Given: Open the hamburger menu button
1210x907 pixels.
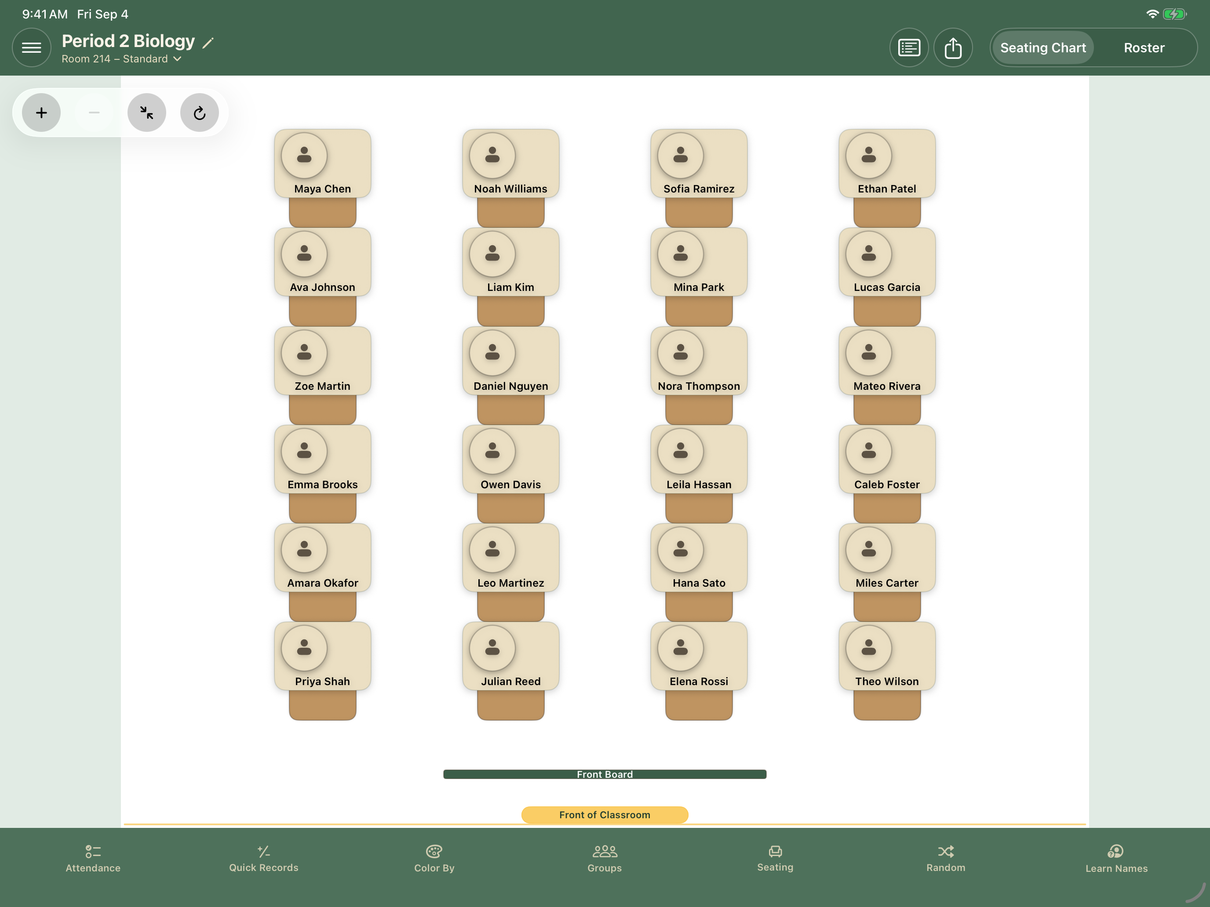Looking at the screenshot, I should 31,47.
